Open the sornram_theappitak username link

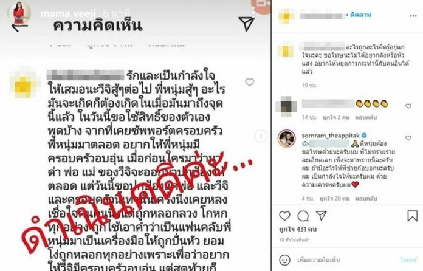point(331,135)
